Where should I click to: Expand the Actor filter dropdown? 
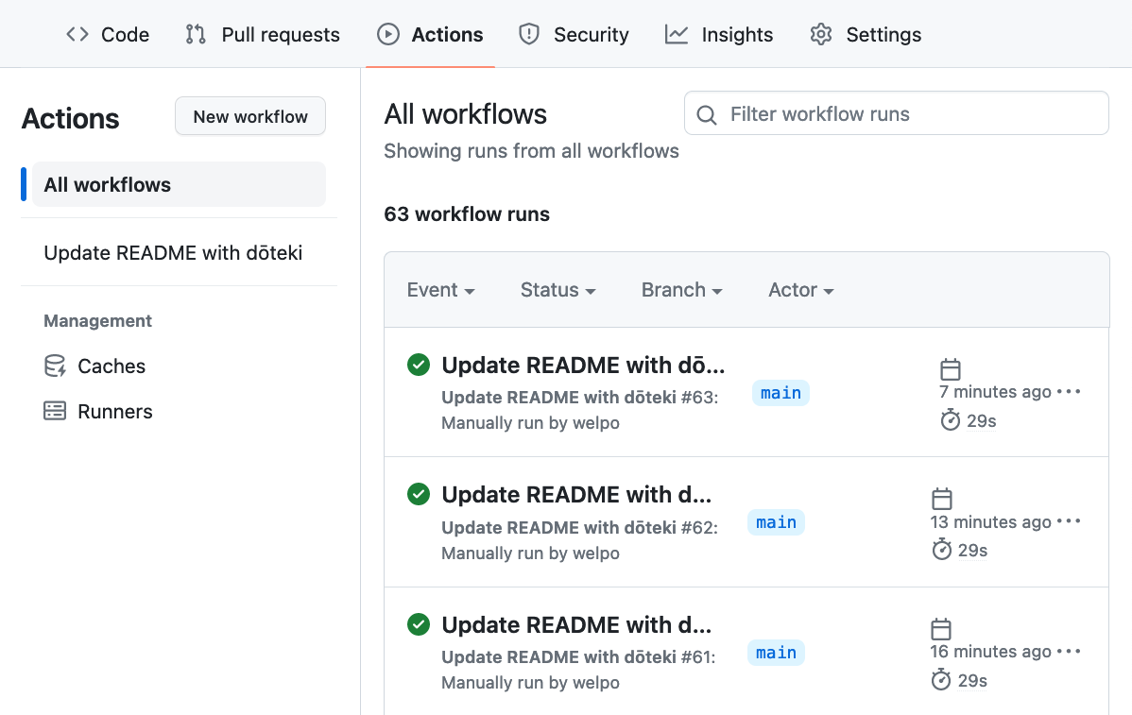800,290
